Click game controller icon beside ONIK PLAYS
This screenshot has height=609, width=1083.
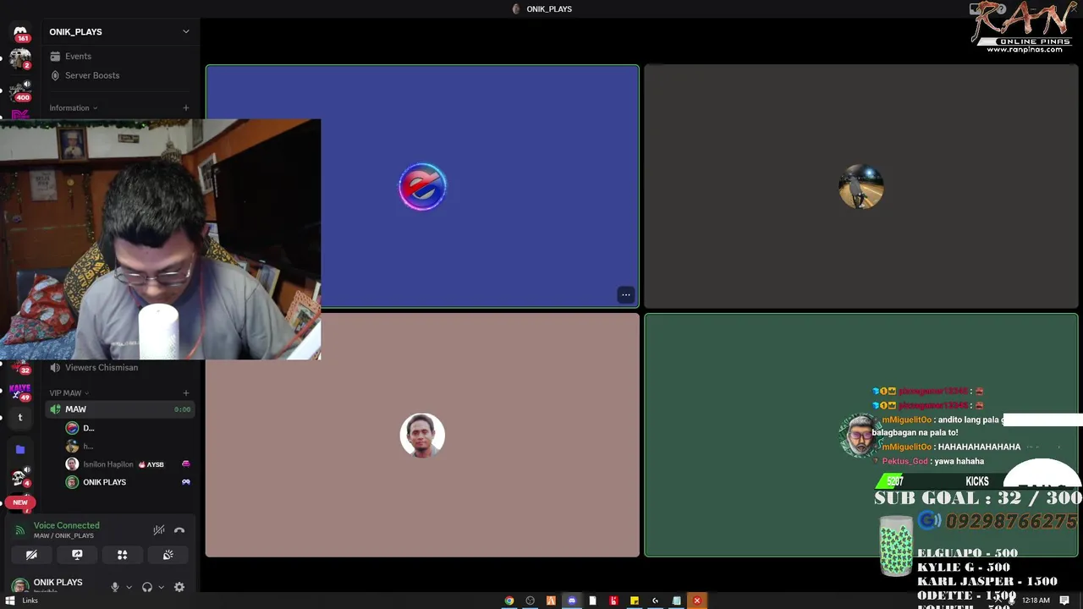coord(186,482)
